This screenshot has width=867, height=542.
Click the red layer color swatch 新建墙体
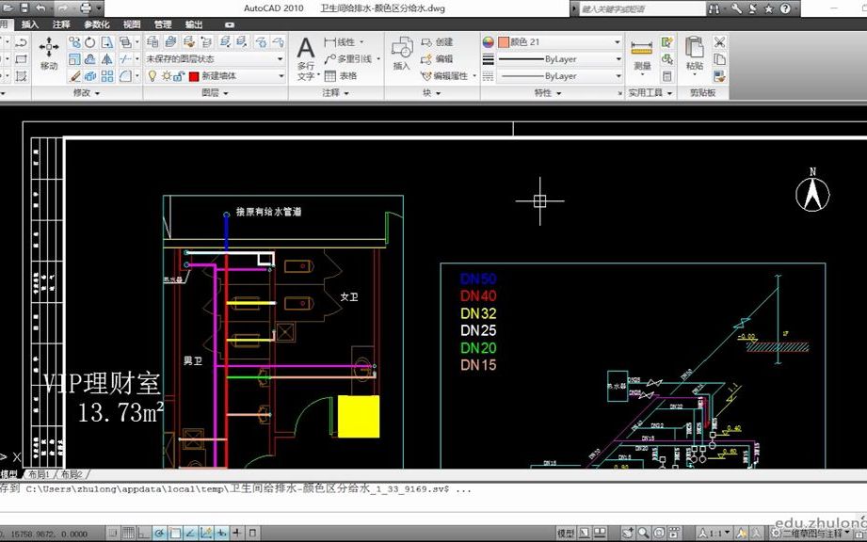pos(194,76)
